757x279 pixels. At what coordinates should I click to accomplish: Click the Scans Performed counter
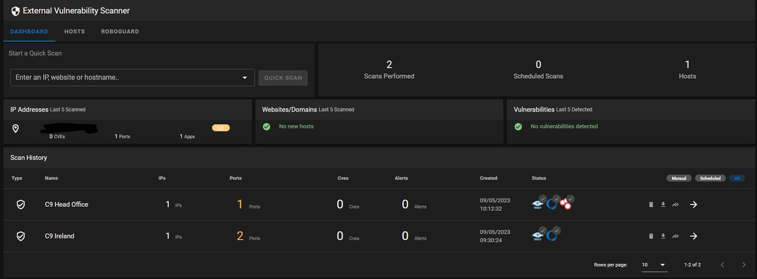coord(389,69)
